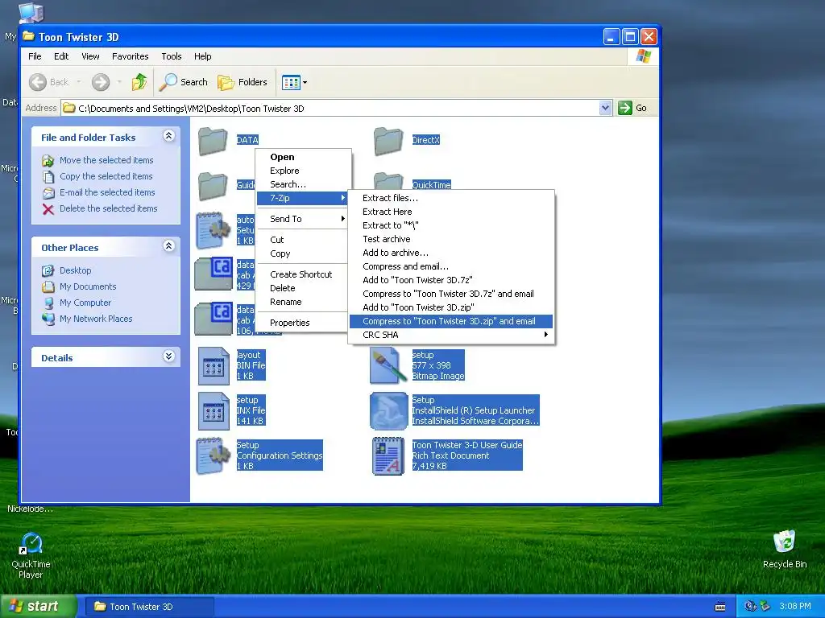
Task: Toggle the Folders pane button
Action: 243,82
